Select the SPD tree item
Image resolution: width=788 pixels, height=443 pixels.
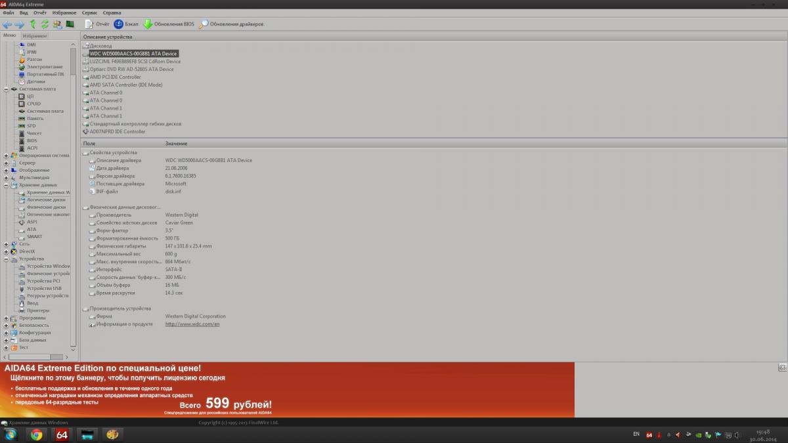pyautogui.click(x=31, y=126)
